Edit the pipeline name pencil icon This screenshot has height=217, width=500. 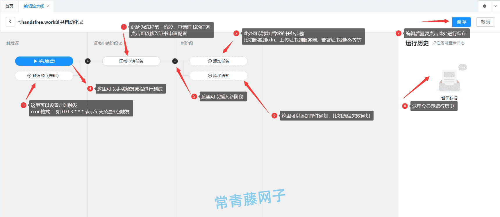(82, 22)
